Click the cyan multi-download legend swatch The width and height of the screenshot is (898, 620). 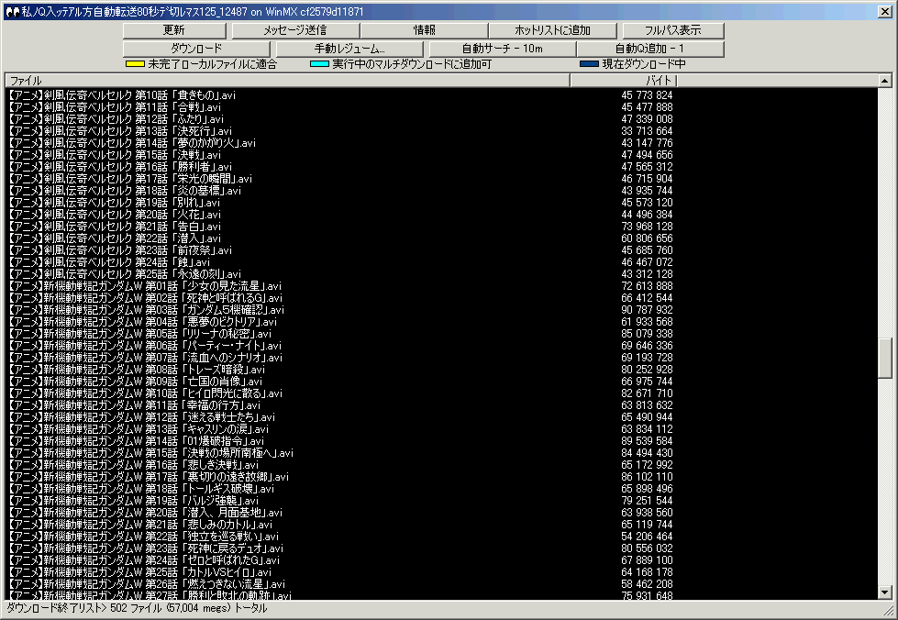[319, 65]
